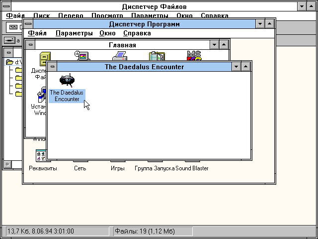Open Параметры menu in Диспетчер Программ

(74, 33)
